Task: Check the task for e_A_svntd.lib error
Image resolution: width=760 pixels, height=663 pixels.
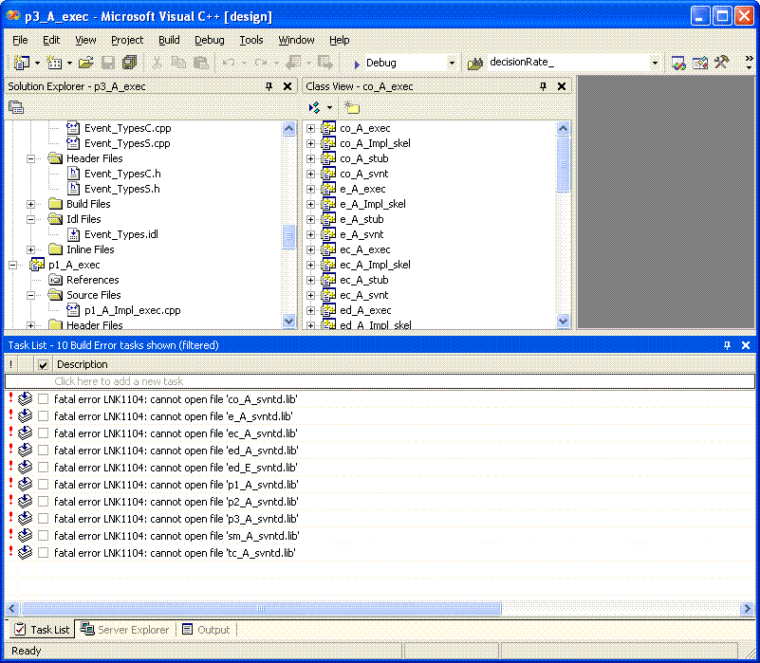Action: pyautogui.click(x=43, y=415)
